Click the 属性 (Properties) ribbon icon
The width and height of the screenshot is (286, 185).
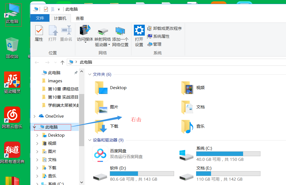point(39,34)
